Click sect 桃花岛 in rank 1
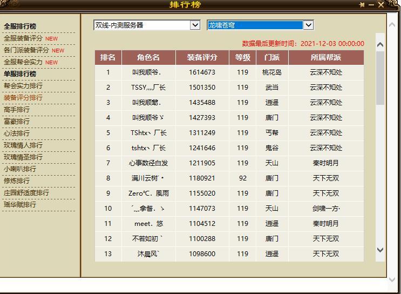This screenshot has width=401, height=294. pyautogui.click(x=272, y=72)
